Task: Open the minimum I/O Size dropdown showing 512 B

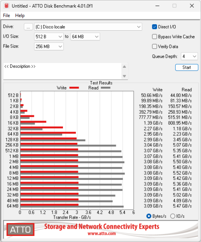Action: (49, 37)
